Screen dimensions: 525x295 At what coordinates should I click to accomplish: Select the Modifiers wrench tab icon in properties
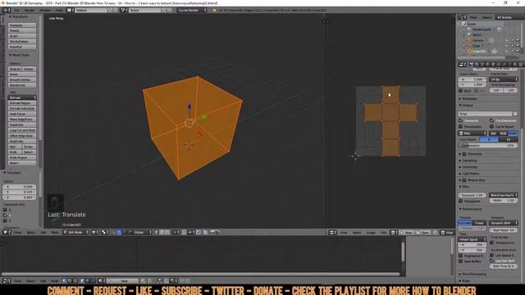tap(504, 64)
